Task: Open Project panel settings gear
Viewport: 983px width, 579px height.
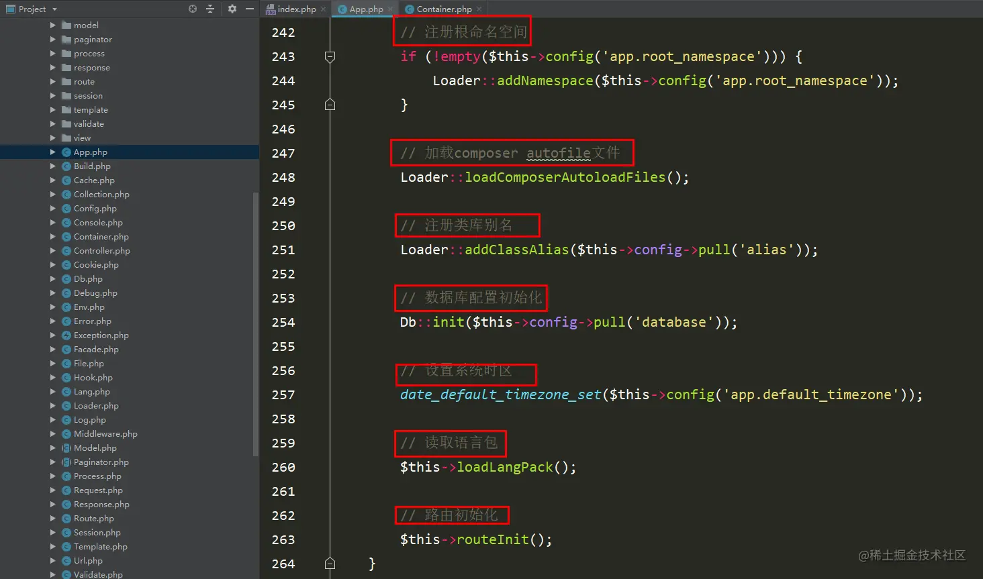Action: [232, 9]
